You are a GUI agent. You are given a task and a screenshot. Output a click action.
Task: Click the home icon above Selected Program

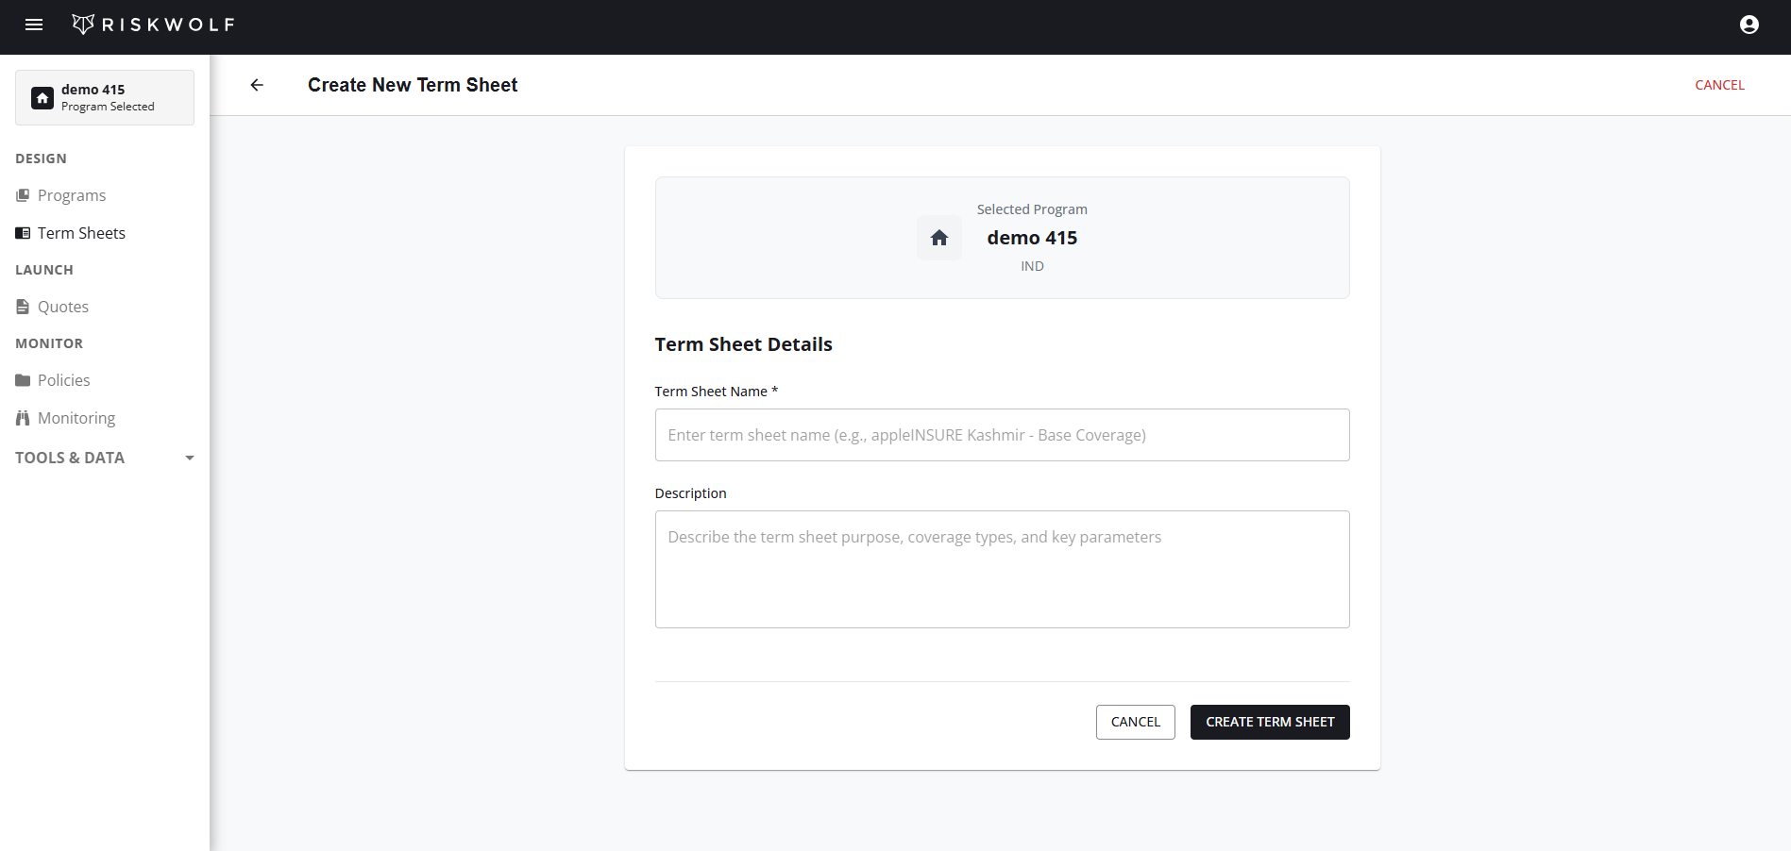click(938, 238)
